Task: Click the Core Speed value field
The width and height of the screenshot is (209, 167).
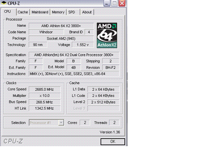Action: [44, 89]
